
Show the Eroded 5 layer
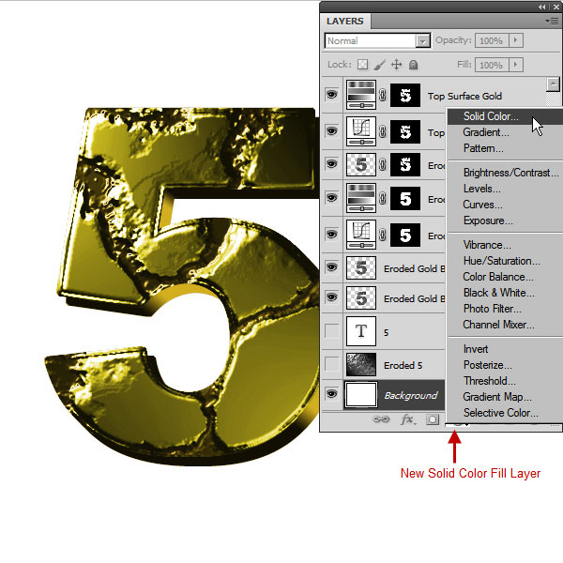pos(331,364)
